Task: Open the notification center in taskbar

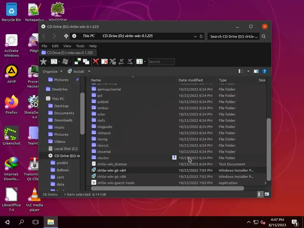Action: [294, 222]
